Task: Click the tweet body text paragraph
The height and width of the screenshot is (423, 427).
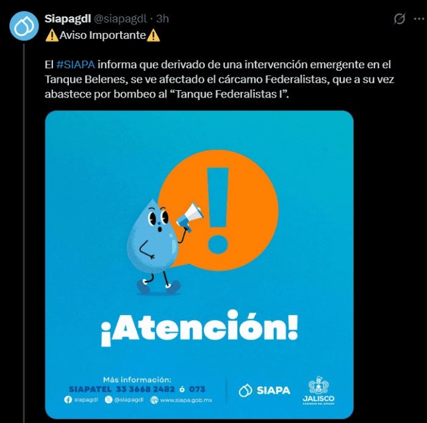Action: point(219,79)
